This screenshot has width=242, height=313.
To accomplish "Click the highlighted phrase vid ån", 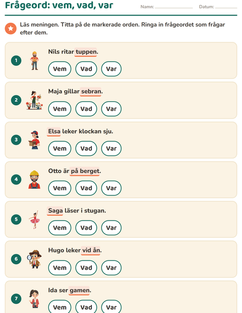I will (91, 250).
